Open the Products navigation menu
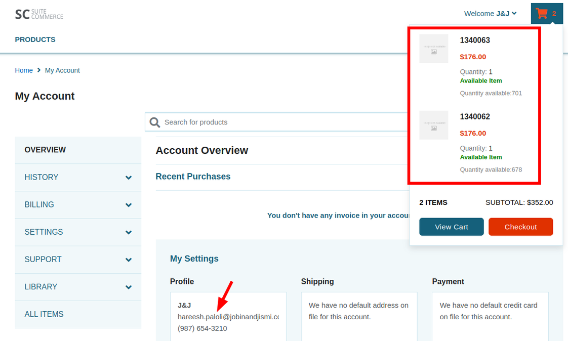Screen dimensions: 568x341 tap(35, 39)
